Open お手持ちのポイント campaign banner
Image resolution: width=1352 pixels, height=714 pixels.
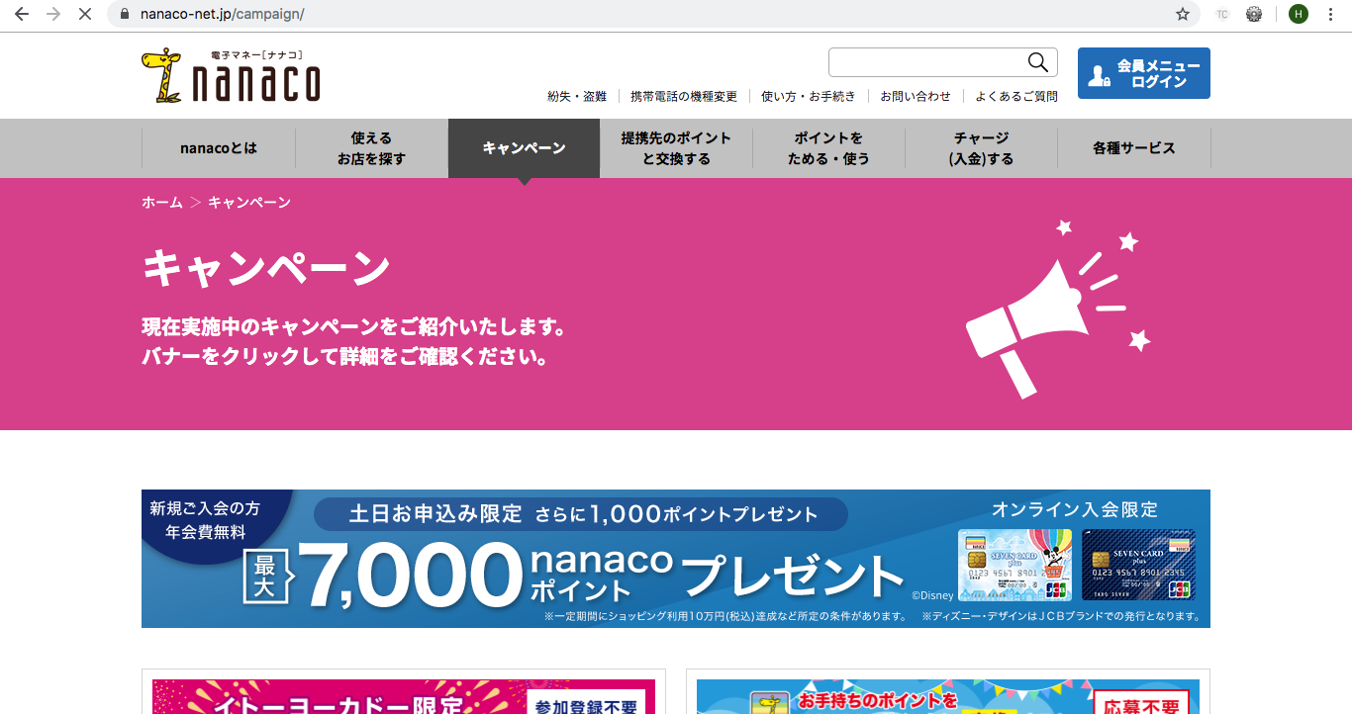948,696
